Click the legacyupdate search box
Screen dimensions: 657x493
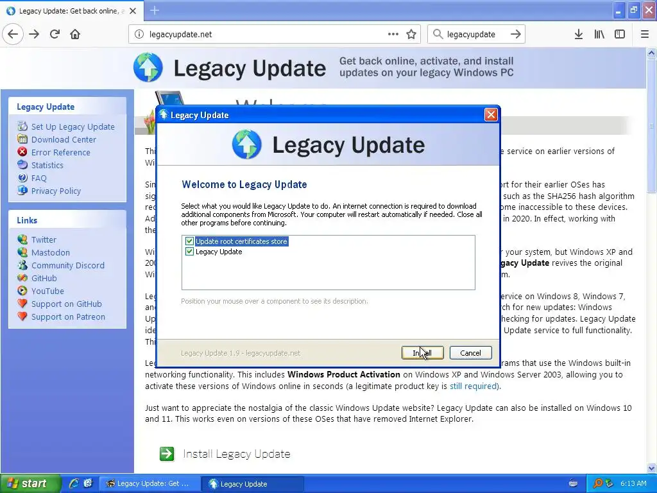[x=475, y=35]
